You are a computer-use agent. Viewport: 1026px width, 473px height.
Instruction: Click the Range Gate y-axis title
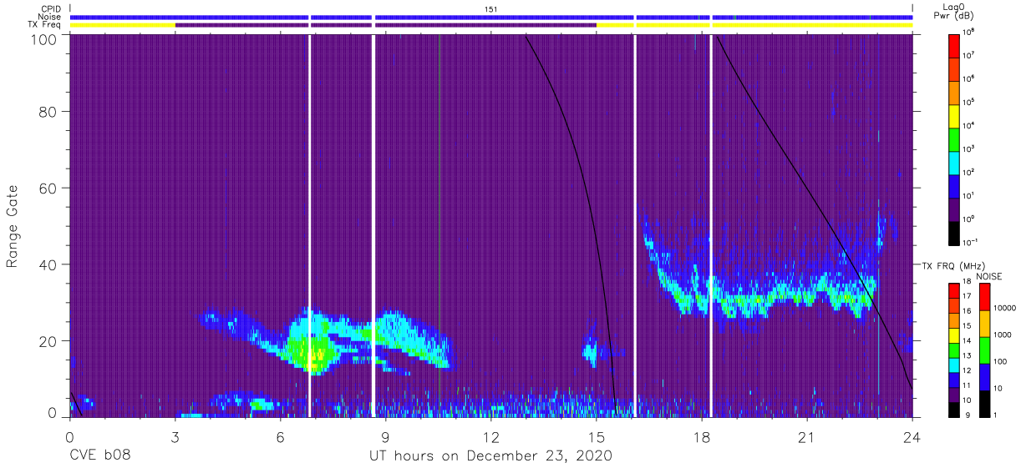click(x=13, y=227)
